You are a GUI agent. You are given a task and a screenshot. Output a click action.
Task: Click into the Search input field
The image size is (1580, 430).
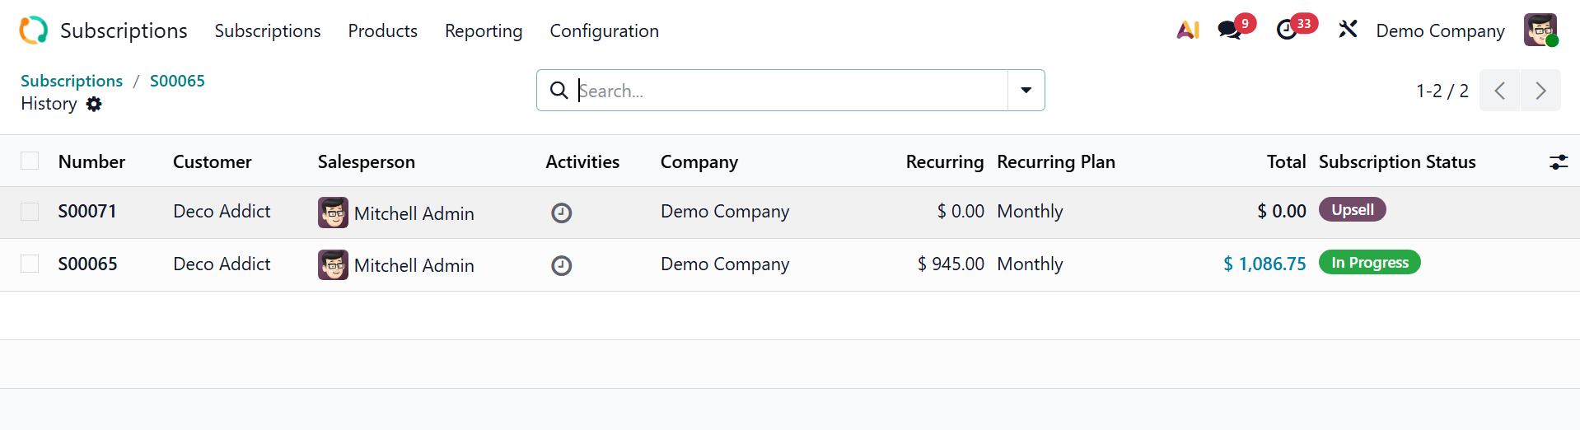[x=791, y=91]
